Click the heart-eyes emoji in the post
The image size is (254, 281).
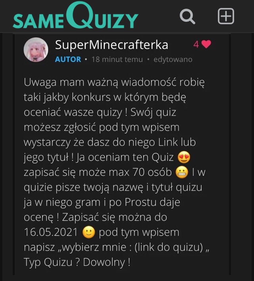click(x=184, y=157)
